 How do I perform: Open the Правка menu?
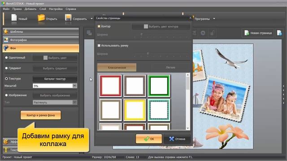(17, 9)
